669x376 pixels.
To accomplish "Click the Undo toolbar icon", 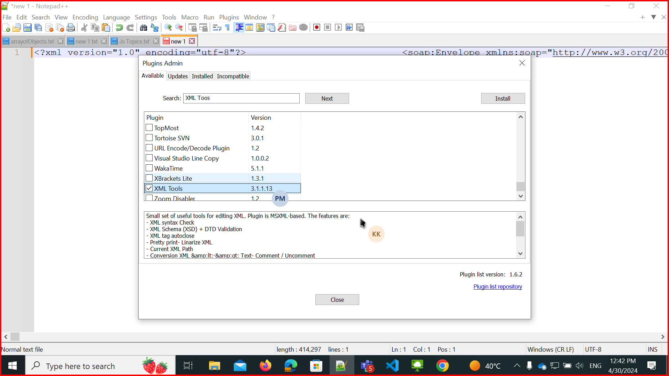I will (119, 28).
